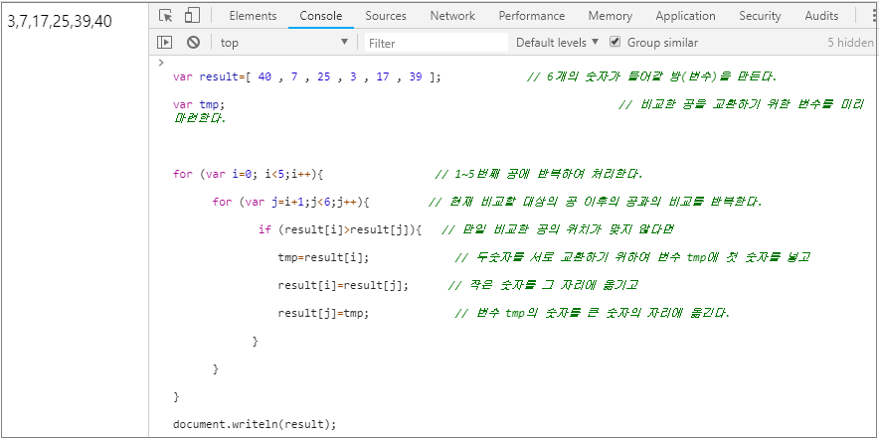Focus the console Filter input field
The image size is (879, 438).
click(x=437, y=43)
